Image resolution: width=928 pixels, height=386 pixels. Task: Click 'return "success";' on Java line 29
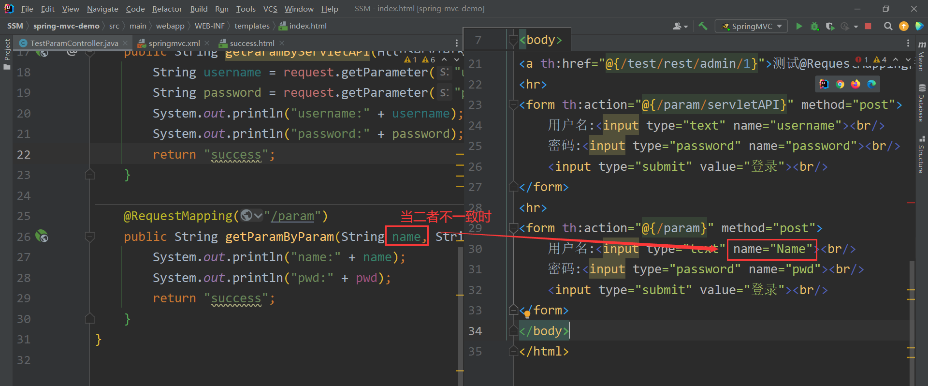214,298
